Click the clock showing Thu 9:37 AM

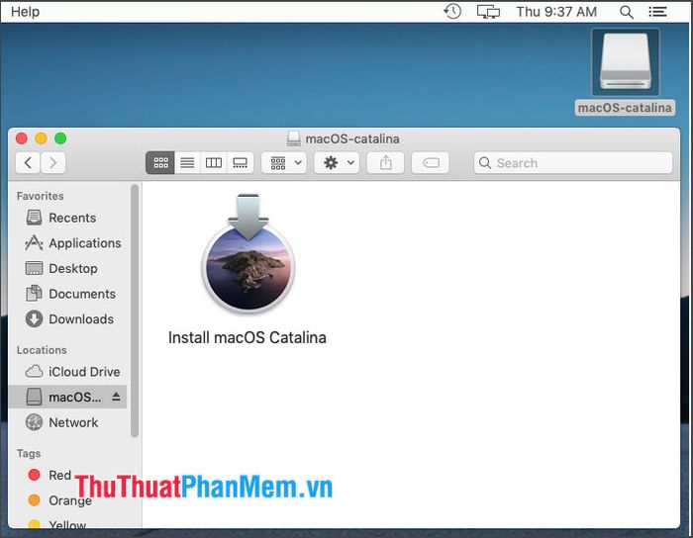(556, 12)
